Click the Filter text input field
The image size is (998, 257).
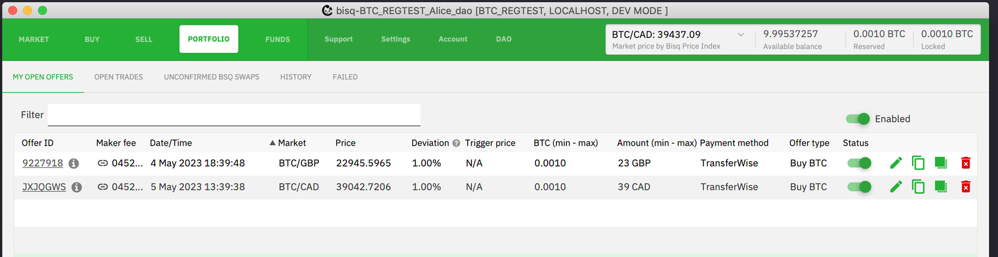click(234, 115)
